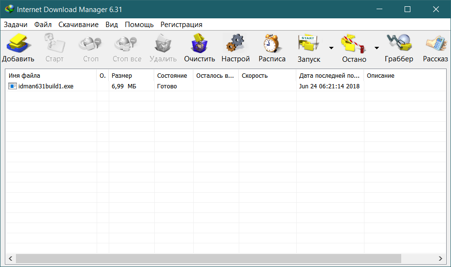Image resolution: width=451 pixels, height=267 pixels.
Task: Maximize the Internet Download Manager window
Action: pos(407,9)
